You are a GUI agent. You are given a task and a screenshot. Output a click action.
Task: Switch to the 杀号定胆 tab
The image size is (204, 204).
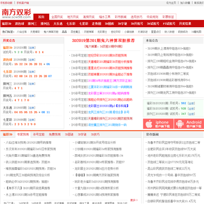click(39, 134)
